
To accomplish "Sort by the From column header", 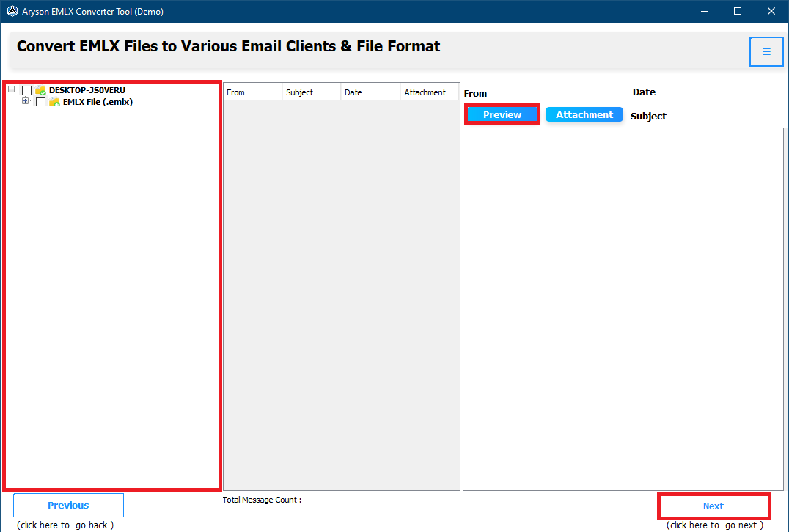I will tap(252, 92).
